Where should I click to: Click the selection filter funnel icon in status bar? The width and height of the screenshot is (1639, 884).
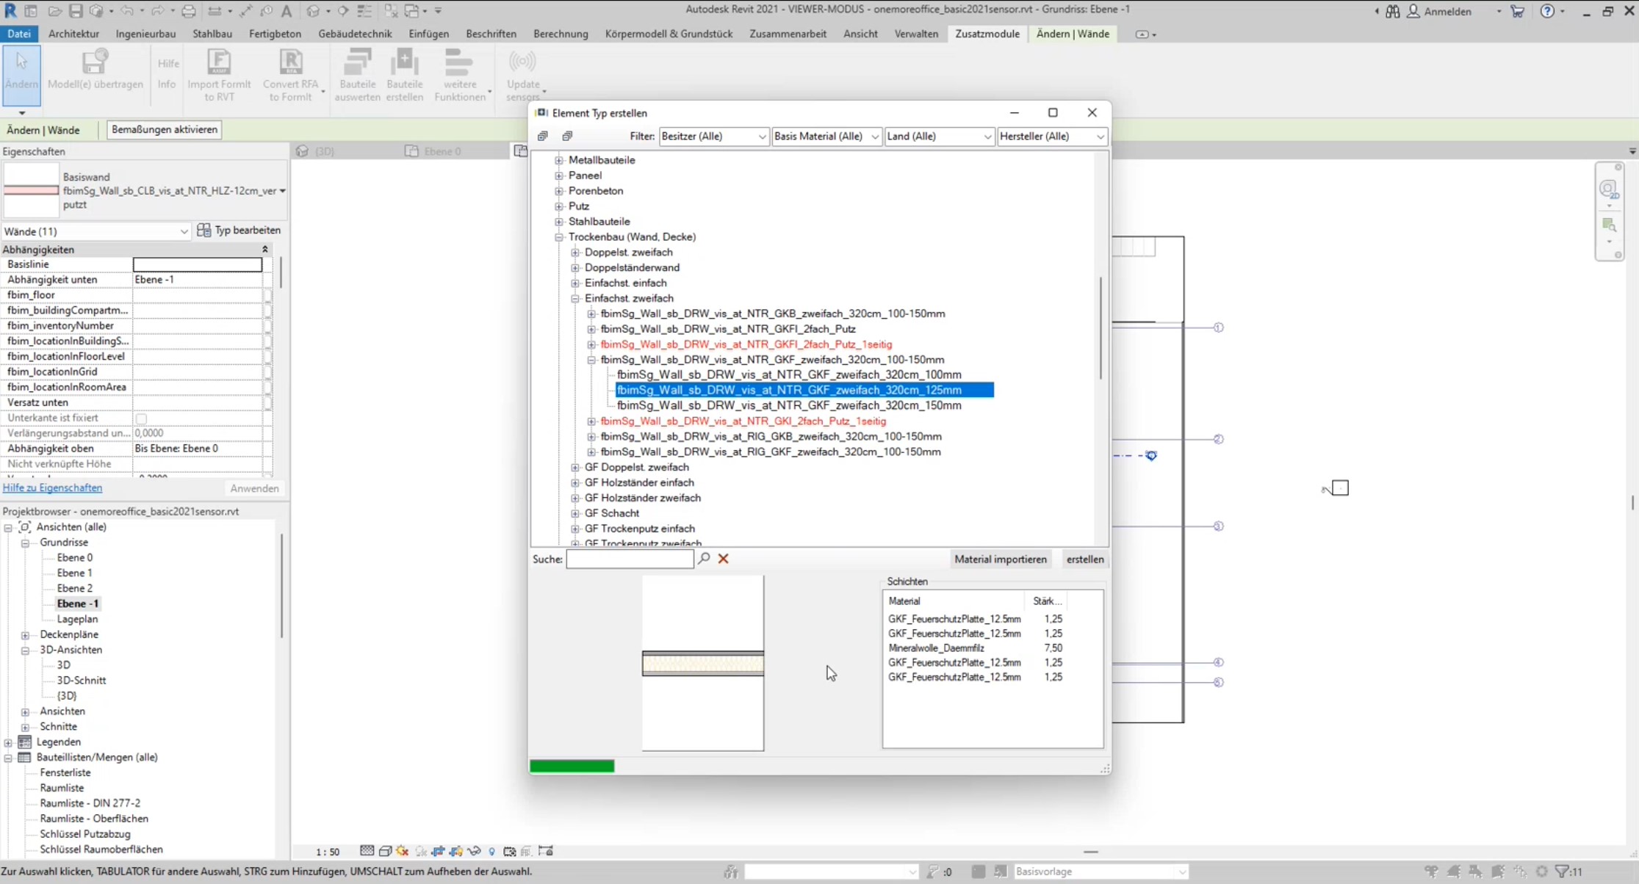tap(1561, 872)
